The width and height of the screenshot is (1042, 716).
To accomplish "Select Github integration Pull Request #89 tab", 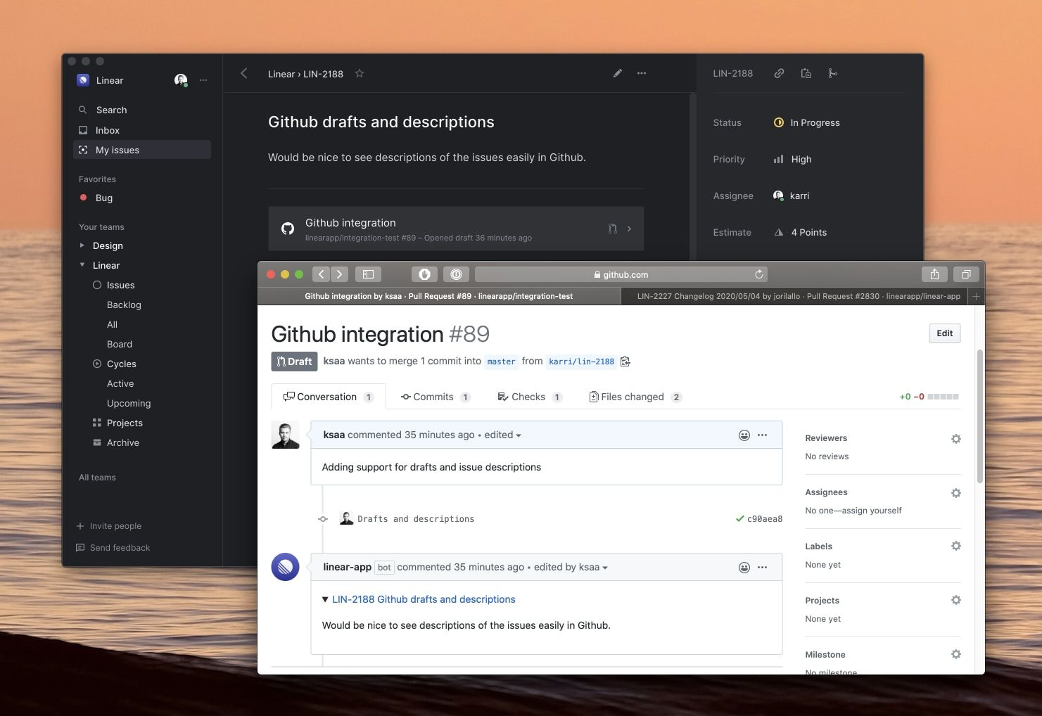I will (x=439, y=296).
